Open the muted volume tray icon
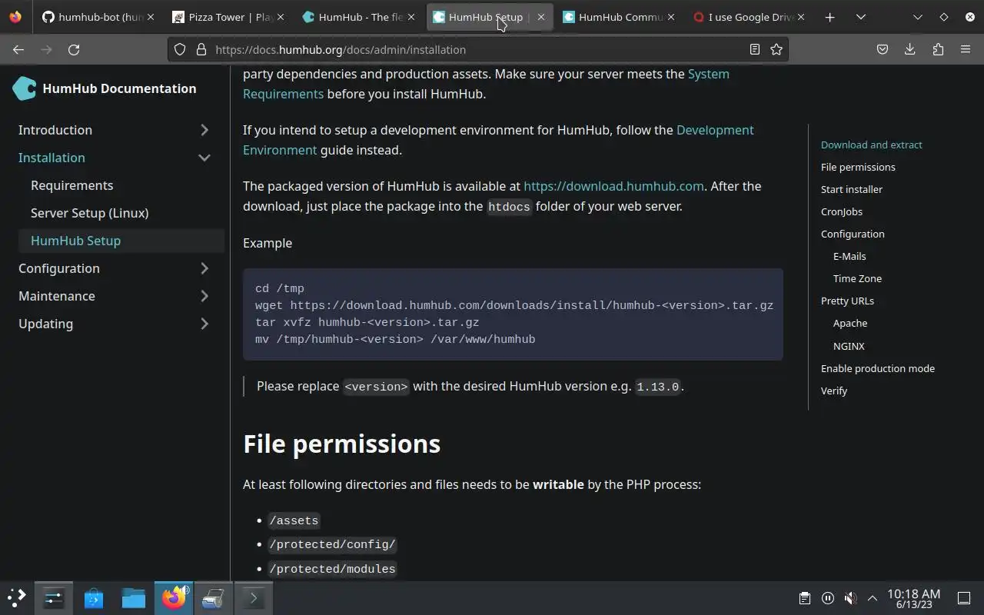Screen dimensions: 984x615 850,598
